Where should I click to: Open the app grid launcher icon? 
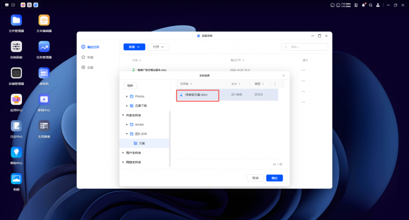coord(13,5)
